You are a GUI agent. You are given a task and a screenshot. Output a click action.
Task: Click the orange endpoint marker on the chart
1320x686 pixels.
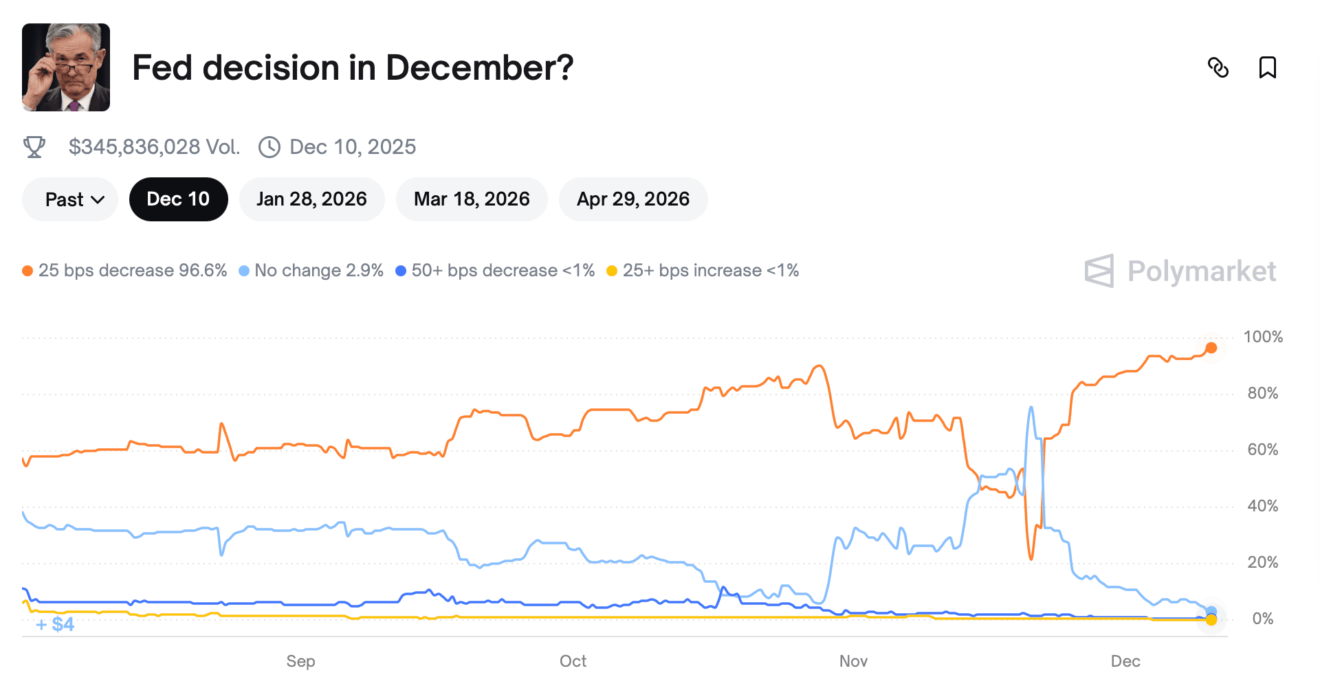click(1210, 348)
